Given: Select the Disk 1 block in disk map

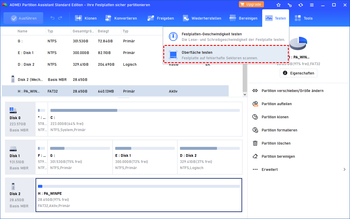Looking at the screenshot, I should click(x=20, y=157).
